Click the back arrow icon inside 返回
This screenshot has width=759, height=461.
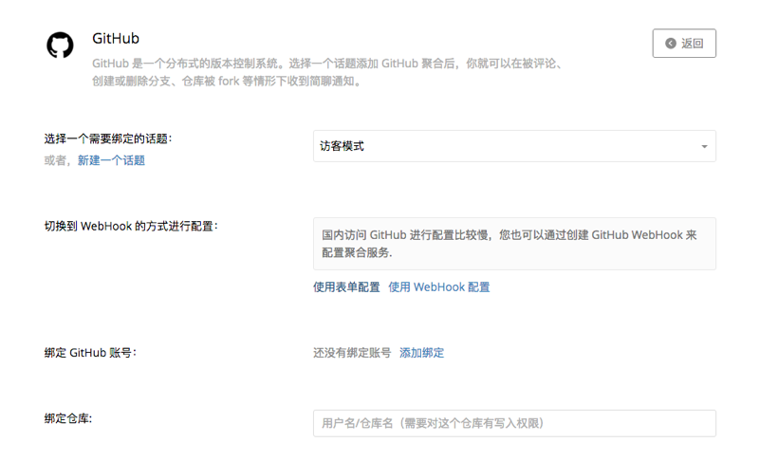pos(671,44)
